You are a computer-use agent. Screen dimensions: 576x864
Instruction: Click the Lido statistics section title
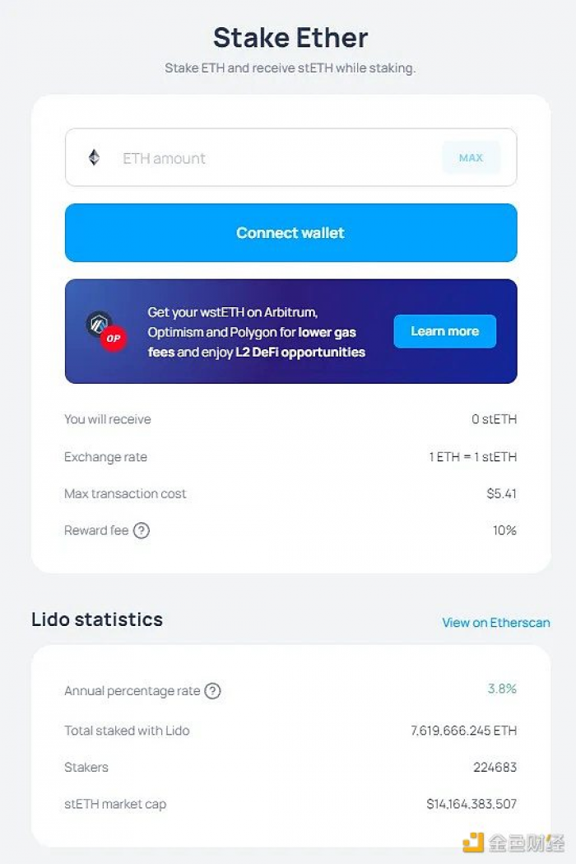click(97, 619)
